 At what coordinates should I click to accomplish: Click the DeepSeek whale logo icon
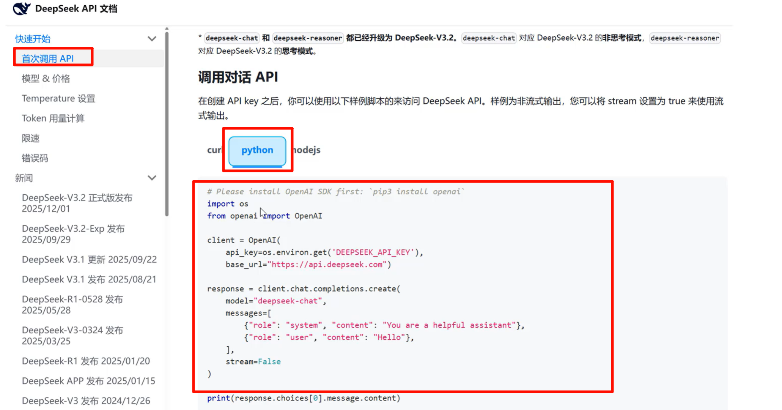tap(21, 8)
